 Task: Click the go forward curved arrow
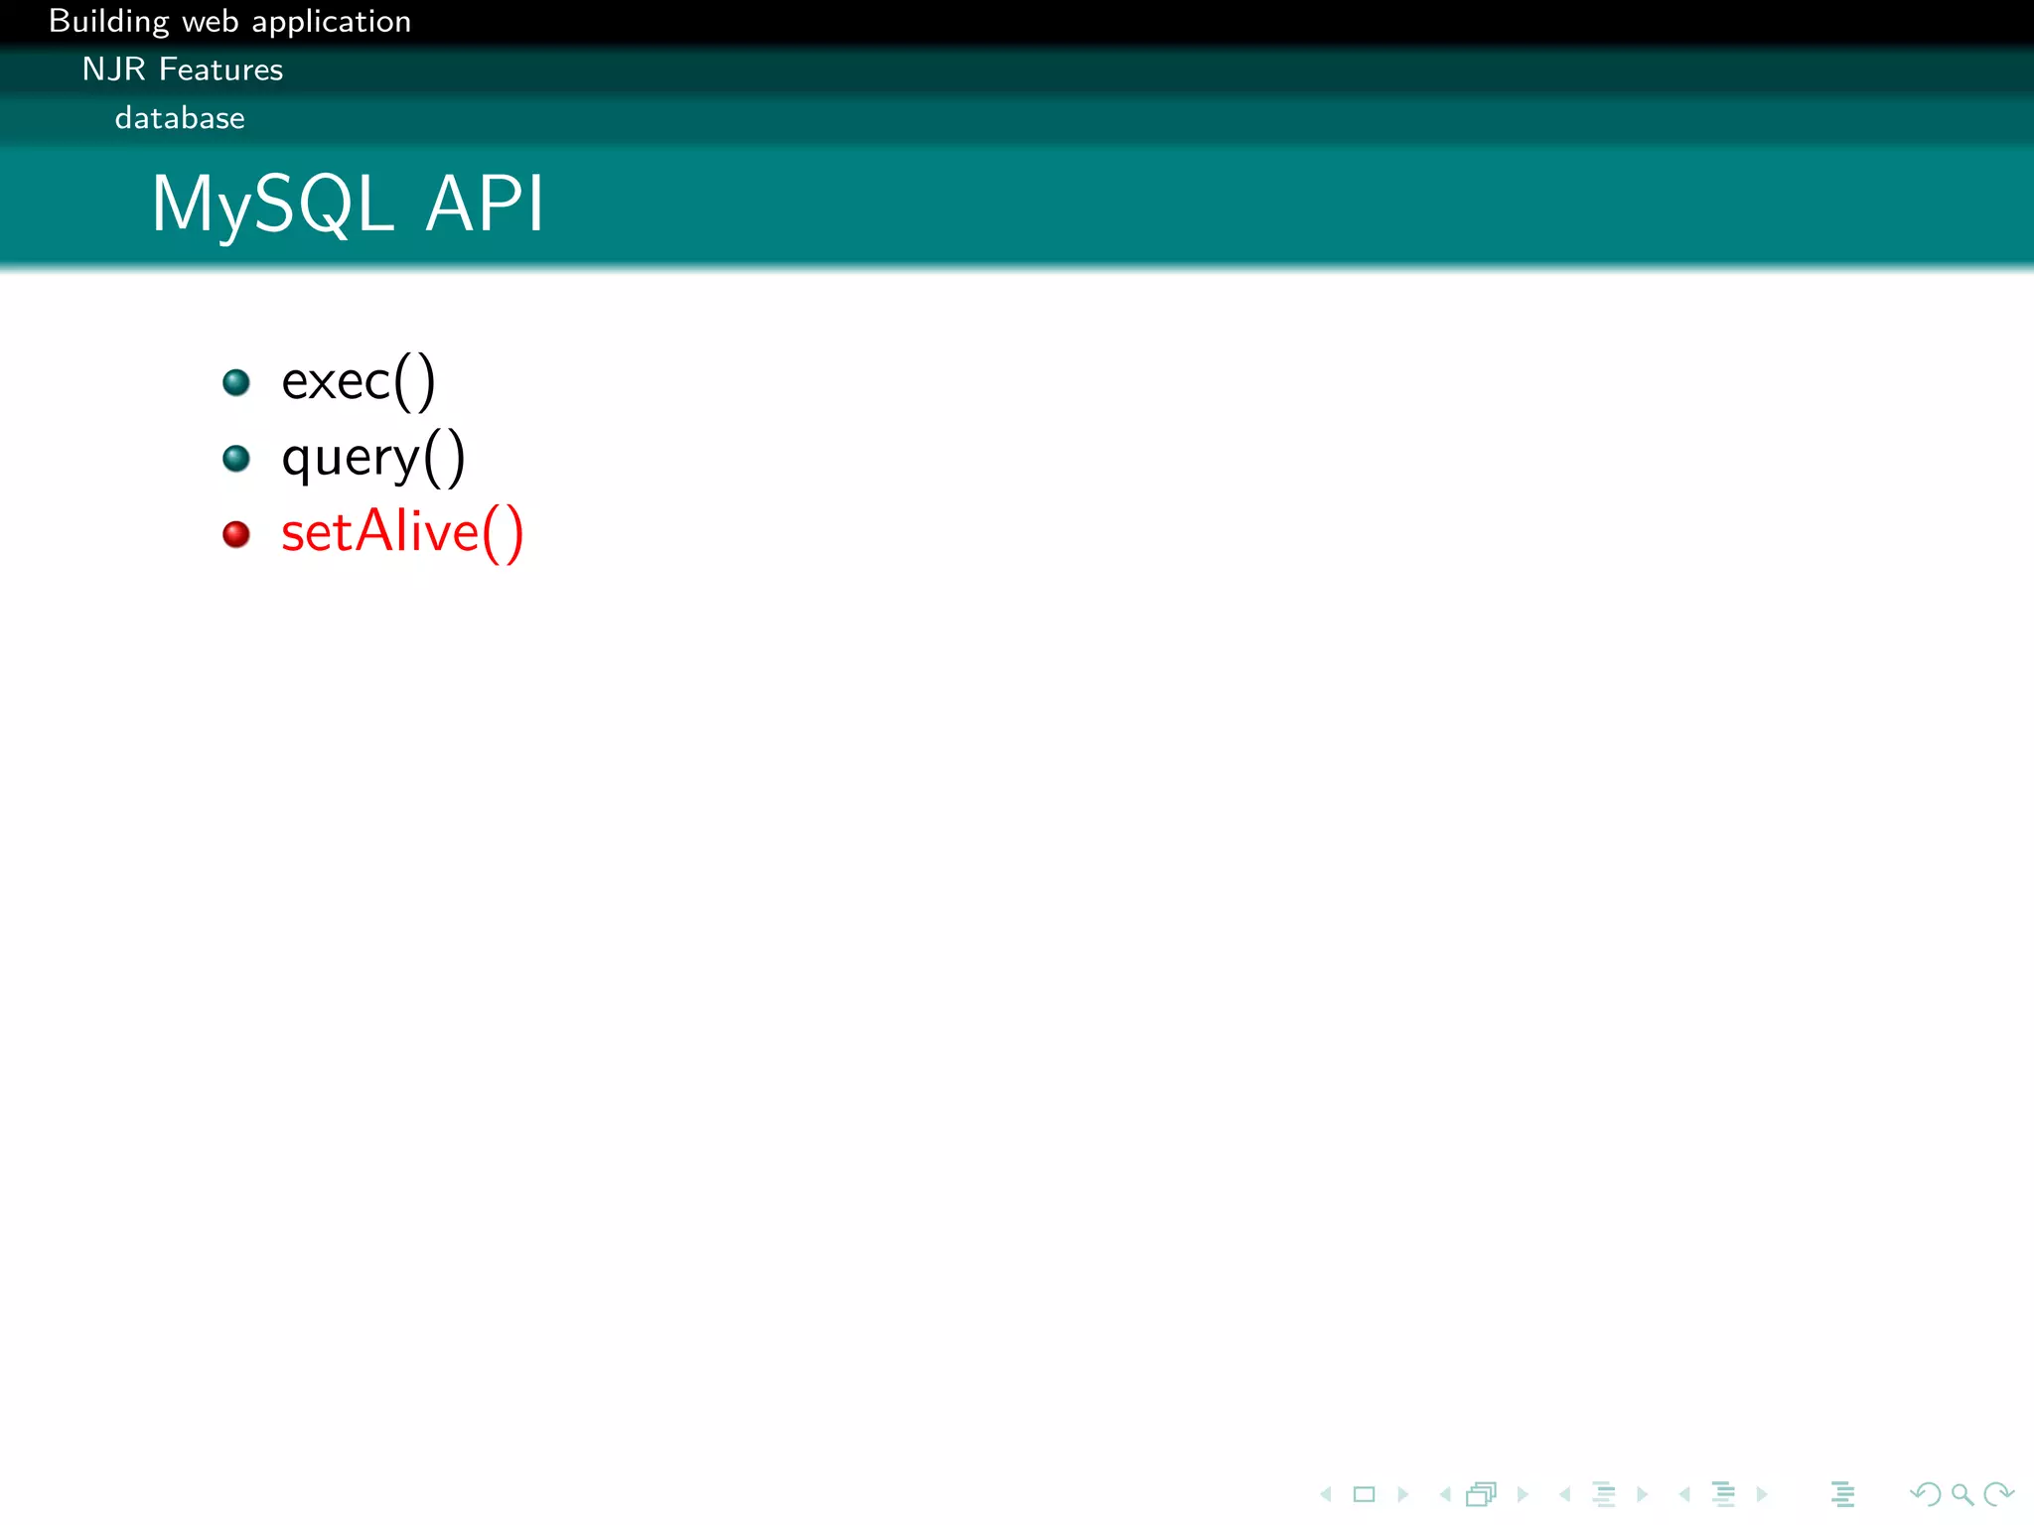(1998, 1494)
